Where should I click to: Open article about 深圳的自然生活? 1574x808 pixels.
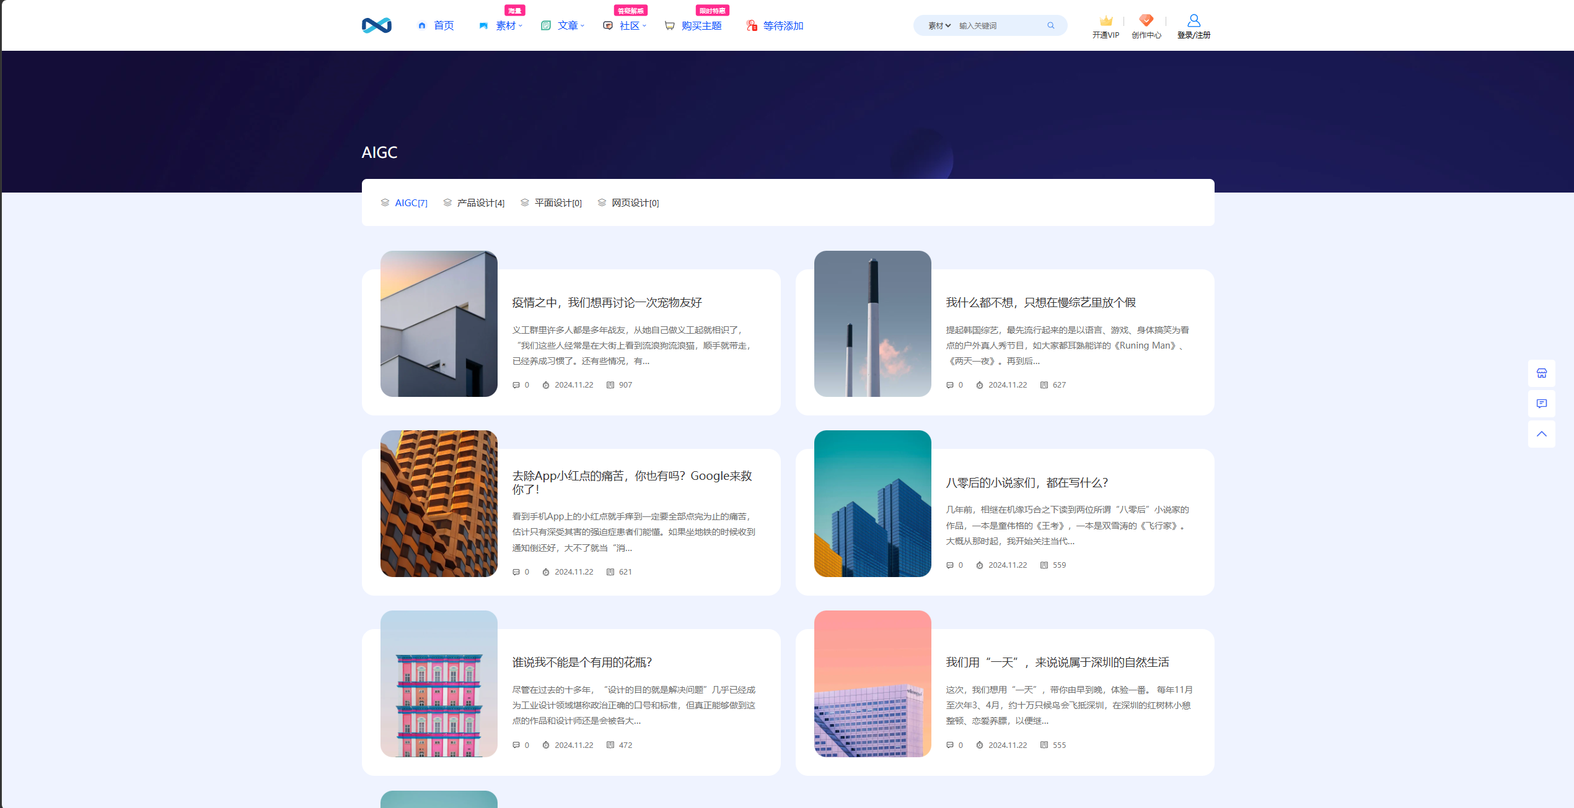point(1058,662)
